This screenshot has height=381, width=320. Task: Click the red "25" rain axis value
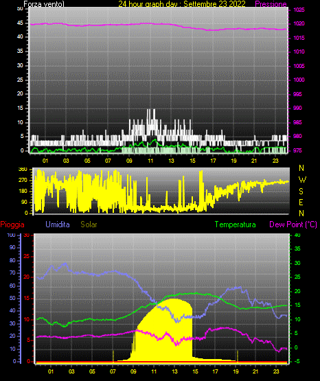coord(27,256)
